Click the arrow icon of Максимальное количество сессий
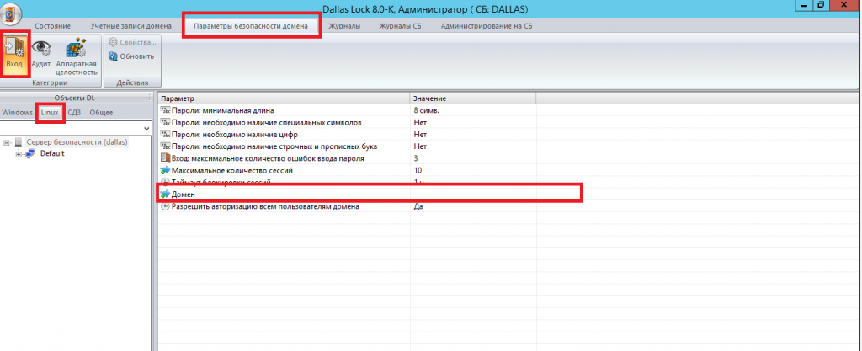Image resolution: width=862 pixels, height=351 pixels. tap(166, 171)
